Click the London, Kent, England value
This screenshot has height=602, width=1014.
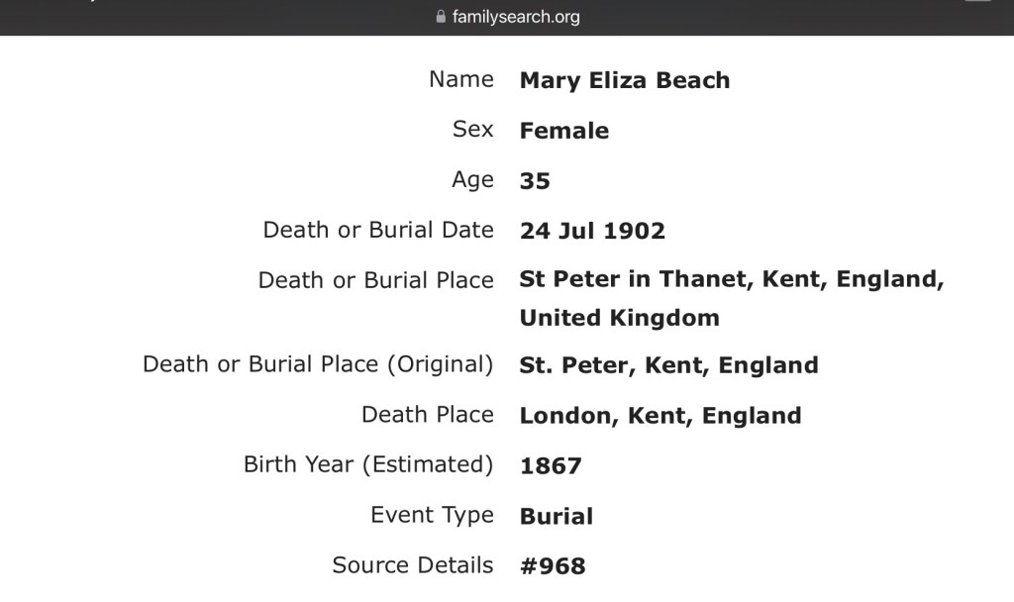click(659, 416)
